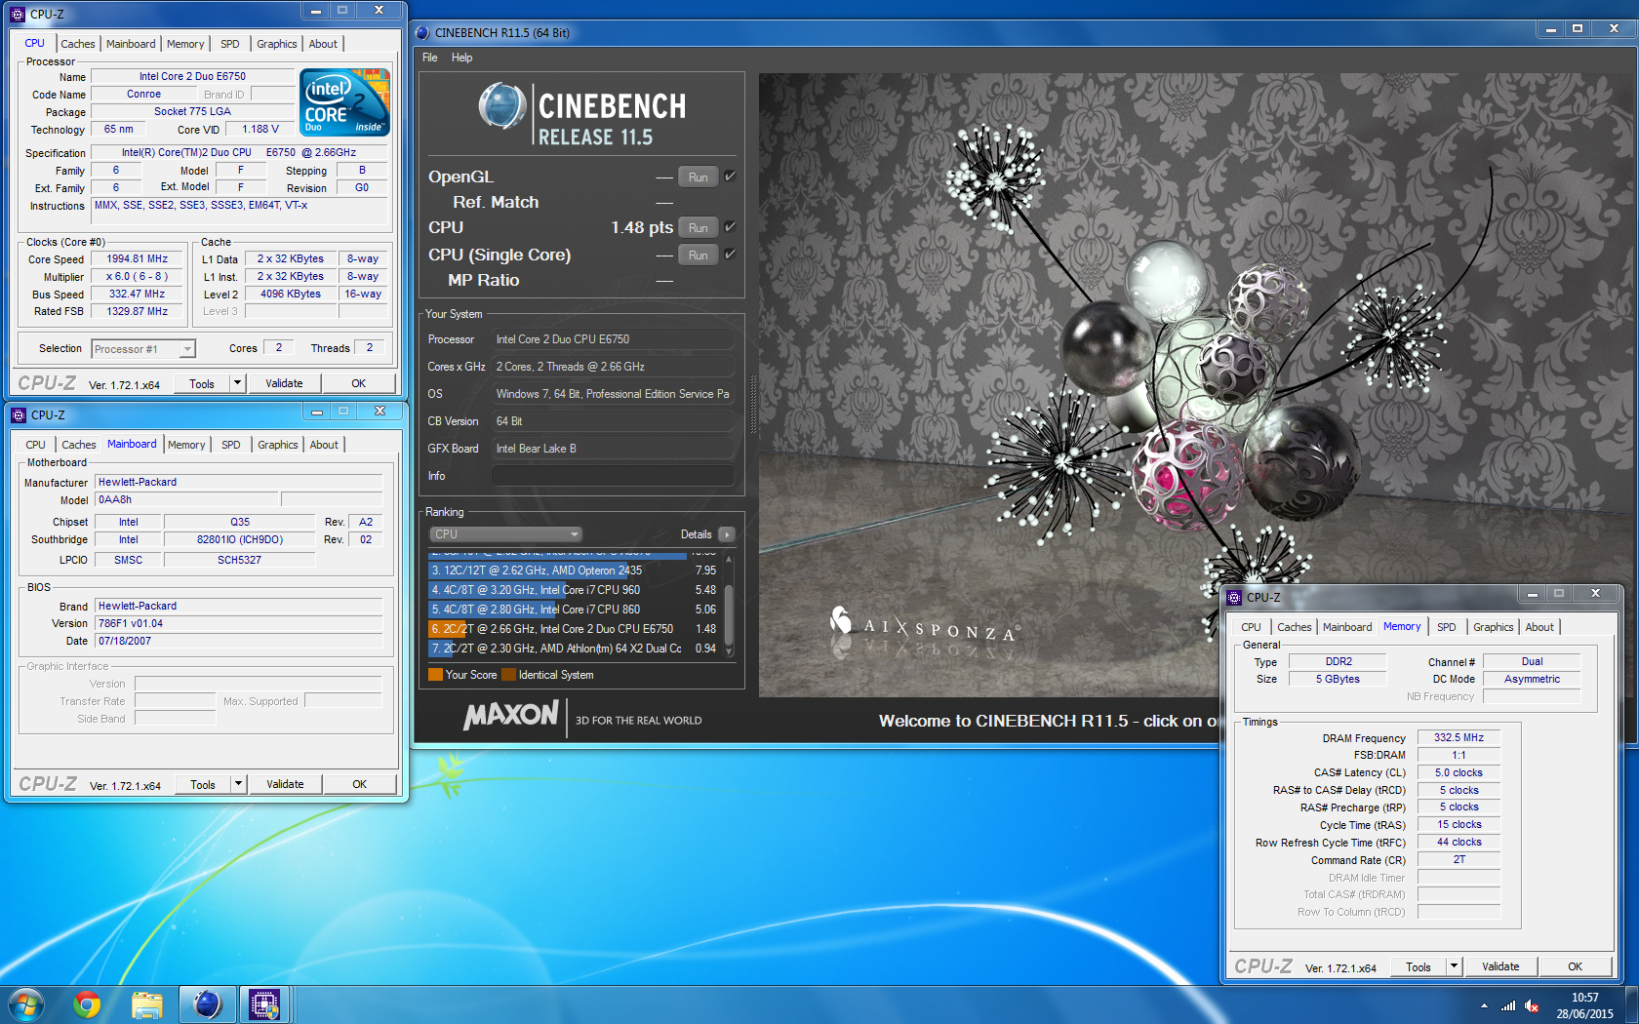Viewport: 1639px width, 1024px height.
Task: Select ranking row AMD Opteron 2435 7.95
Action: click(574, 571)
